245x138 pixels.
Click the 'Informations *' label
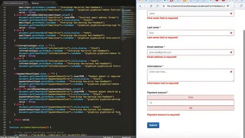[x=155, y=66]
